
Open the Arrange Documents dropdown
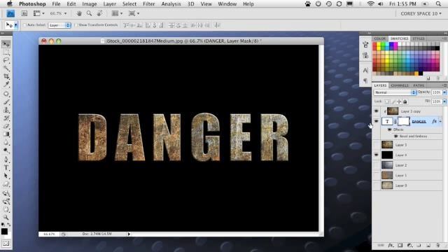[x=117, y=13]
